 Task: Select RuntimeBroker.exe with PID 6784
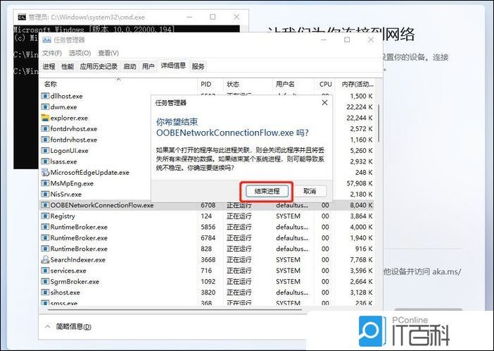pos(208,238)
